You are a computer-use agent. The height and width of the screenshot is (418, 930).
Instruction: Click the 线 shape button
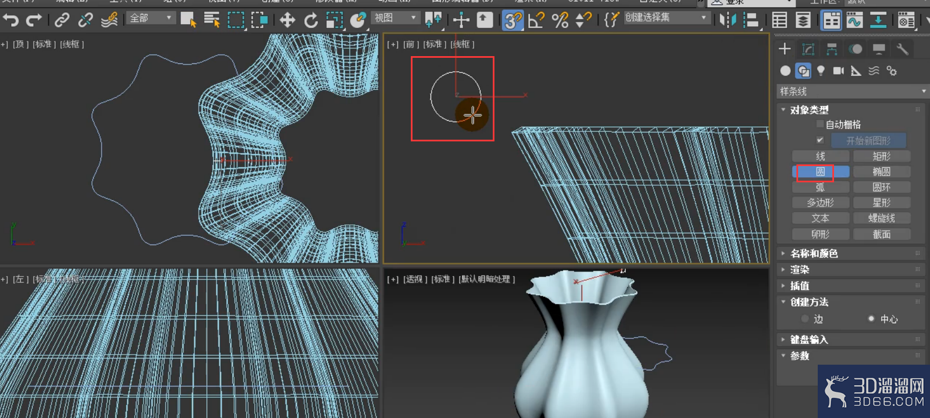(x=821, y=156)
